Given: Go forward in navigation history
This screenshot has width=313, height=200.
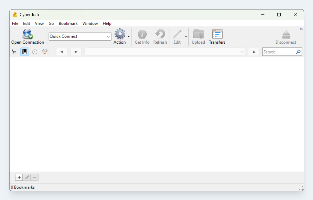Looking at the screenshot, I should tap(76, 52).
